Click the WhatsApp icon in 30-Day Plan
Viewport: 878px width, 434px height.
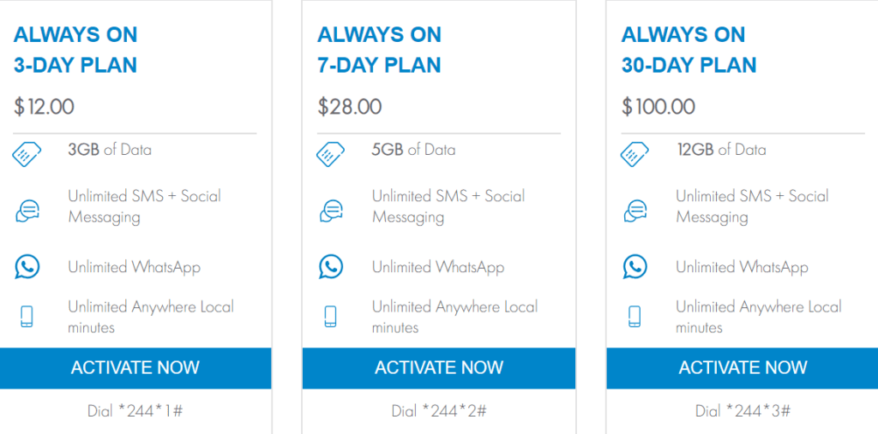coord(634,266)
